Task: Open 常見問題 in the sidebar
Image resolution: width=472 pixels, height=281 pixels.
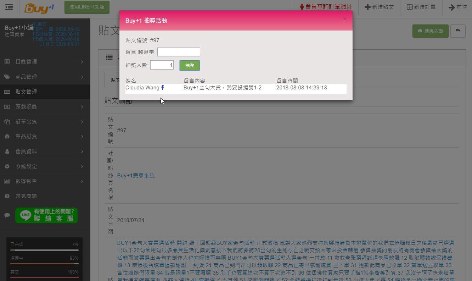Action: pos(45,196)
